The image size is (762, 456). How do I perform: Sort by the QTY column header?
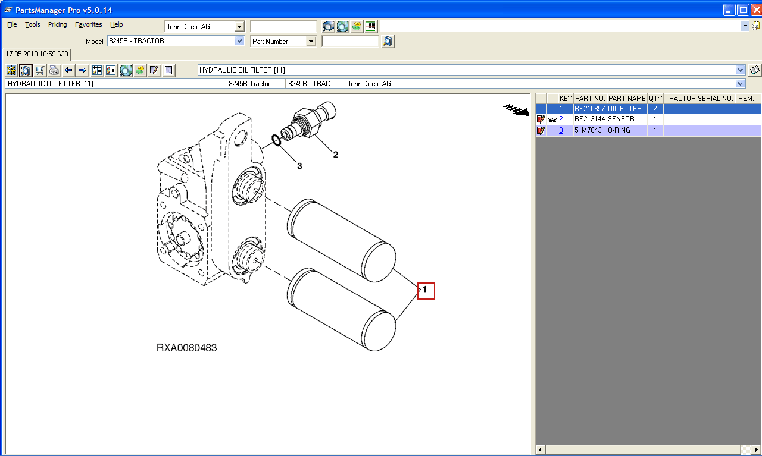point(655,98)
